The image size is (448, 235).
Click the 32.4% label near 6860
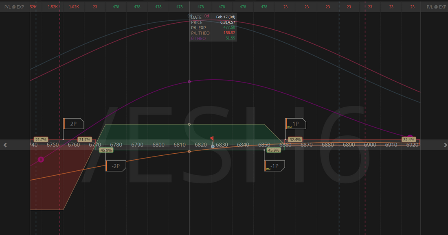(x=295, y=139)
